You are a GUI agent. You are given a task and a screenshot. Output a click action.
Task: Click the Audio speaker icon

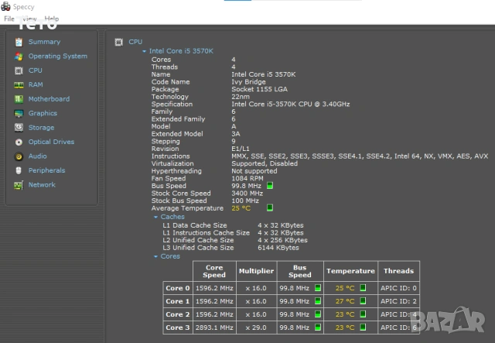point(19,156)
